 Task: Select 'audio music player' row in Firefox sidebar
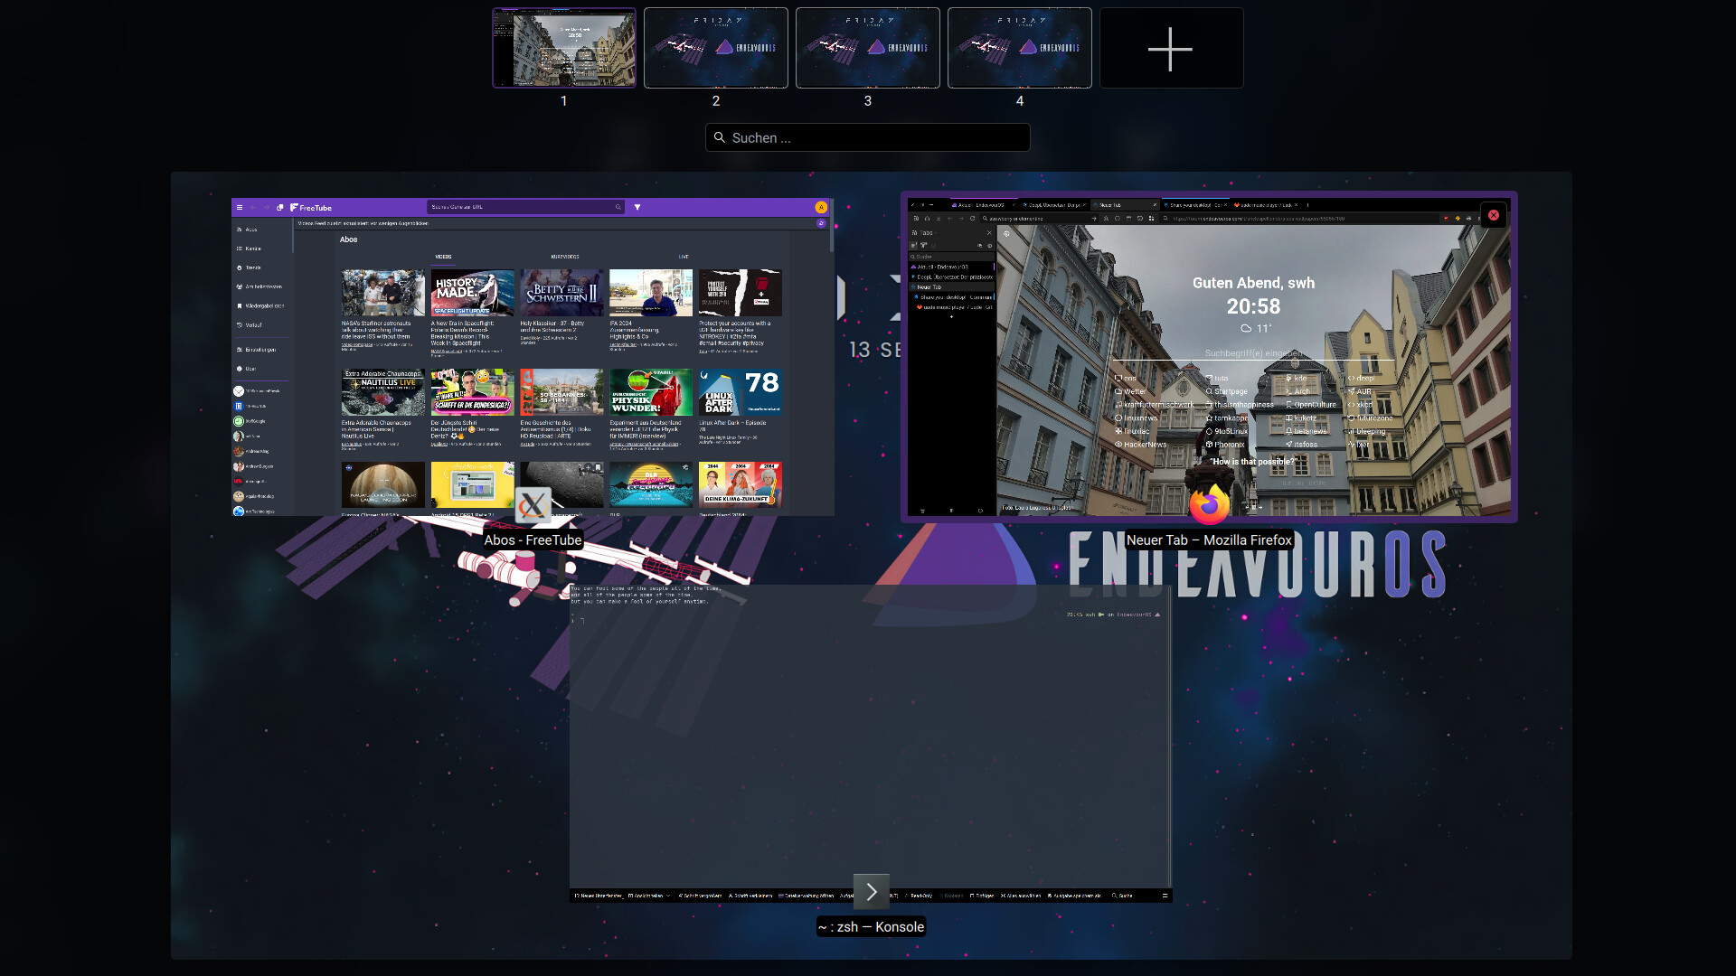(x=954, y=307)
